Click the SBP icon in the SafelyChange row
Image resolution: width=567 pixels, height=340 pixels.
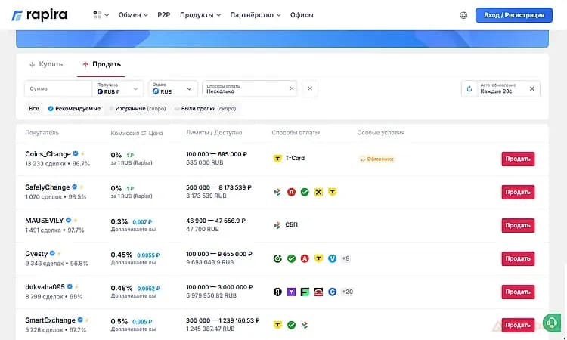pos(277,192)
